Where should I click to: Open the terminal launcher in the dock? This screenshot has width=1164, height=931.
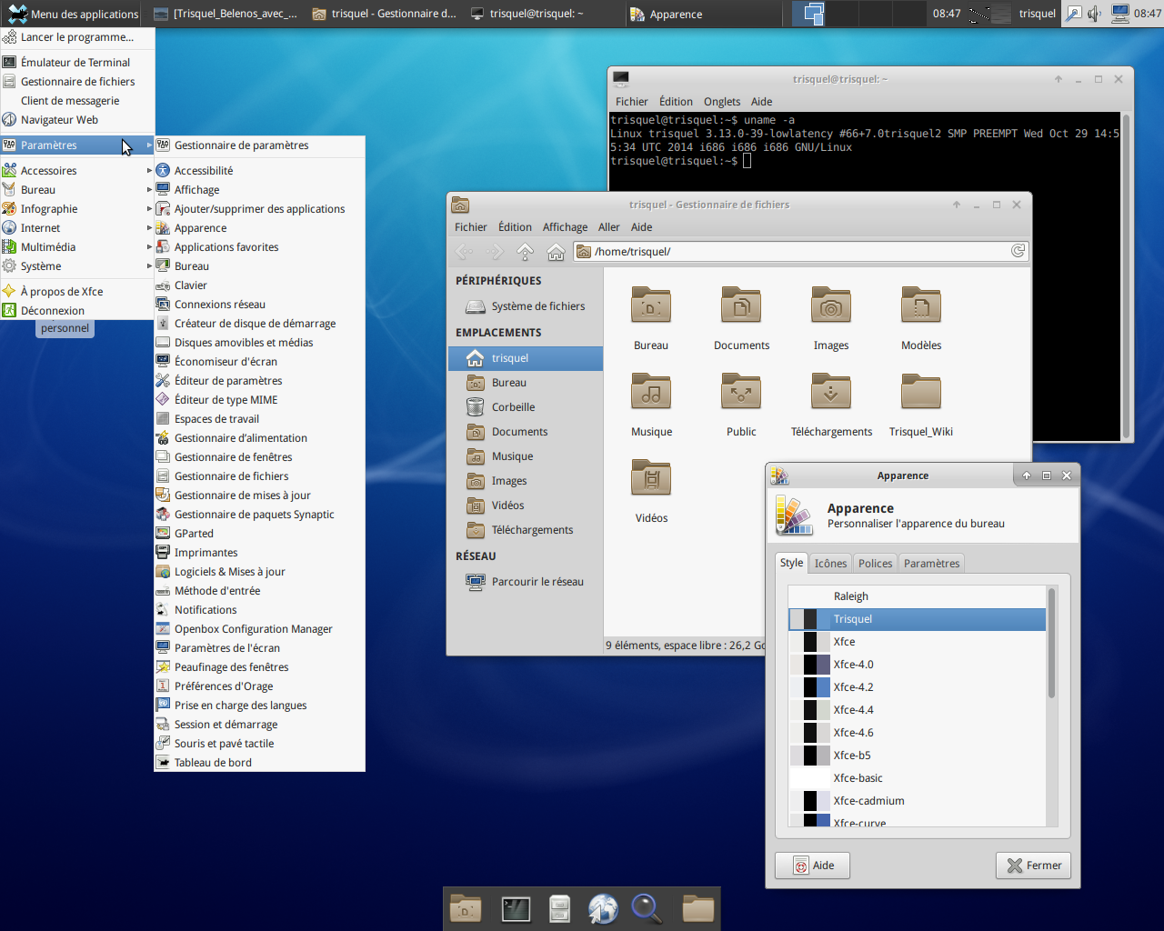click(516, 908)
